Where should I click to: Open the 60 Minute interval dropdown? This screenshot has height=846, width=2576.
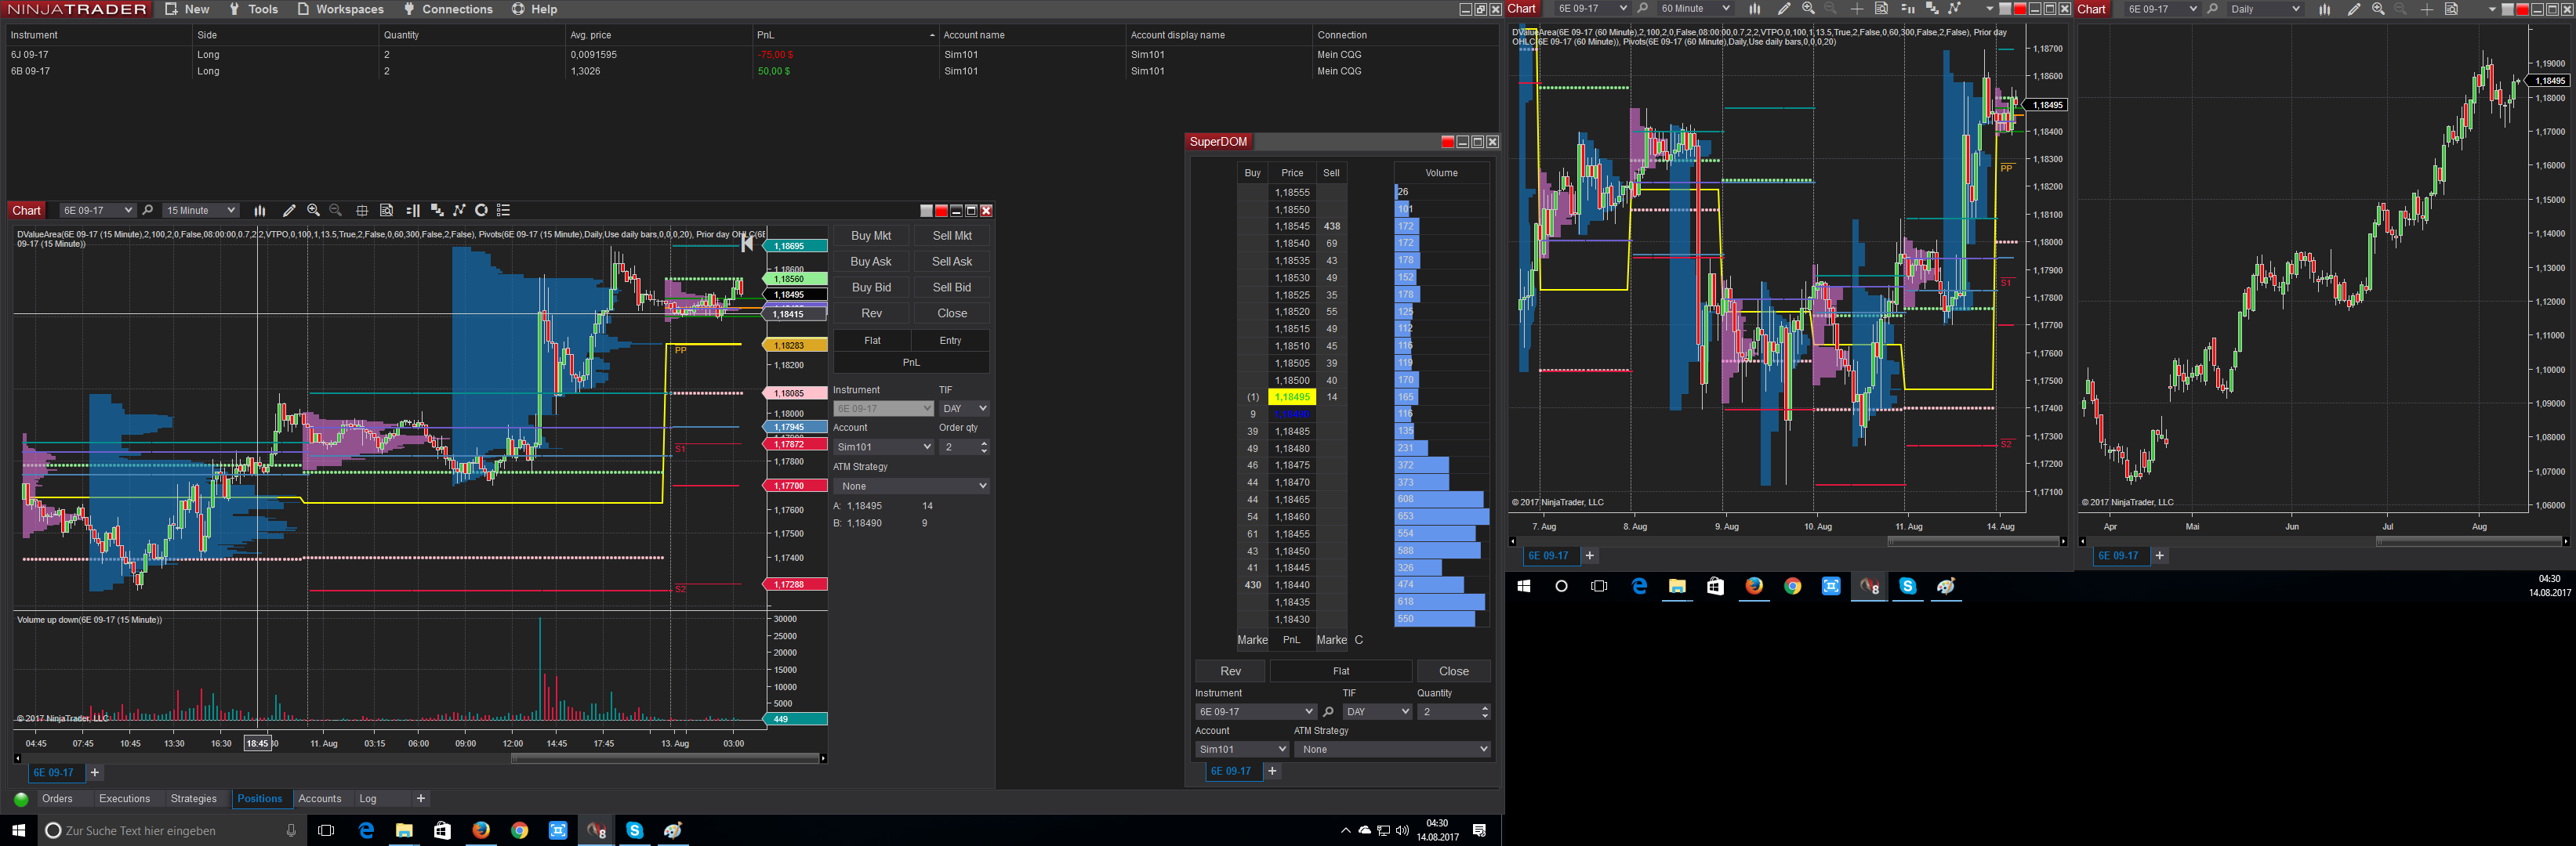pyautogui.click(x=1694, y=9)
